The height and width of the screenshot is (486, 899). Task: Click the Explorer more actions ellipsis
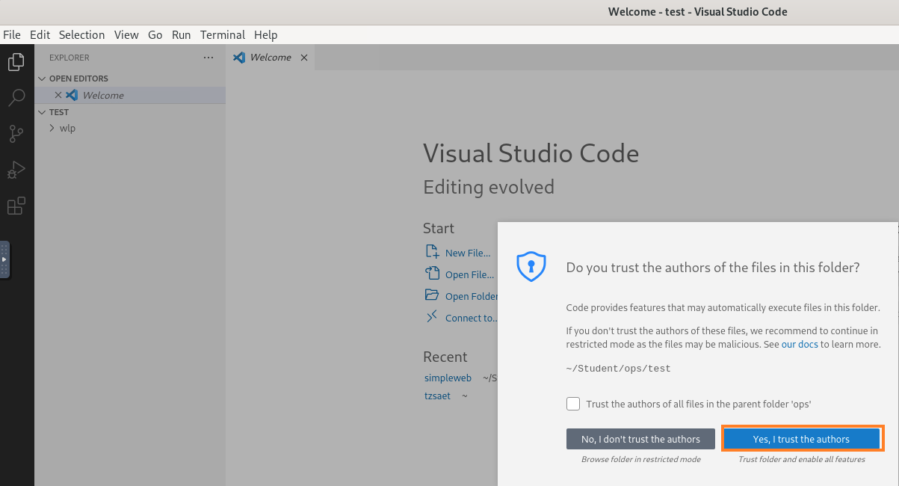pyautogui.click(x=208, y=58)
